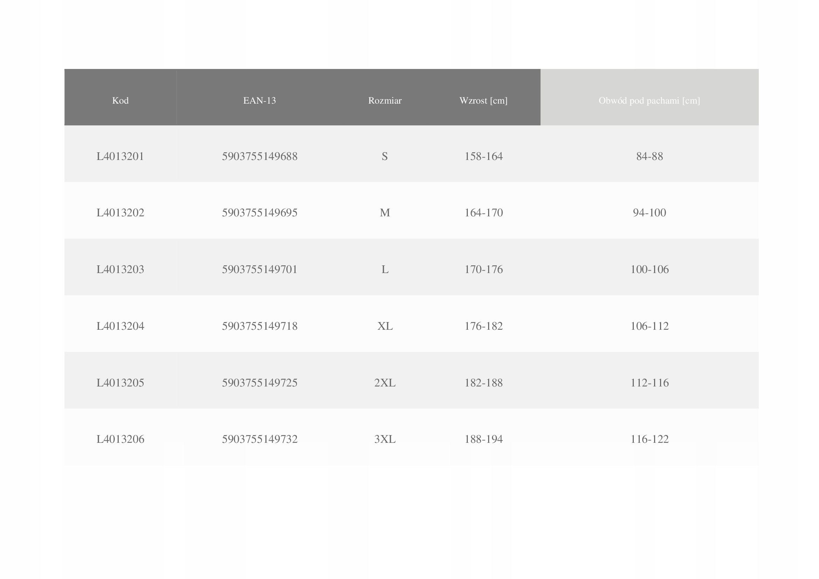Click chest value 116-122

pyautogui.click(x=650, y=439)
